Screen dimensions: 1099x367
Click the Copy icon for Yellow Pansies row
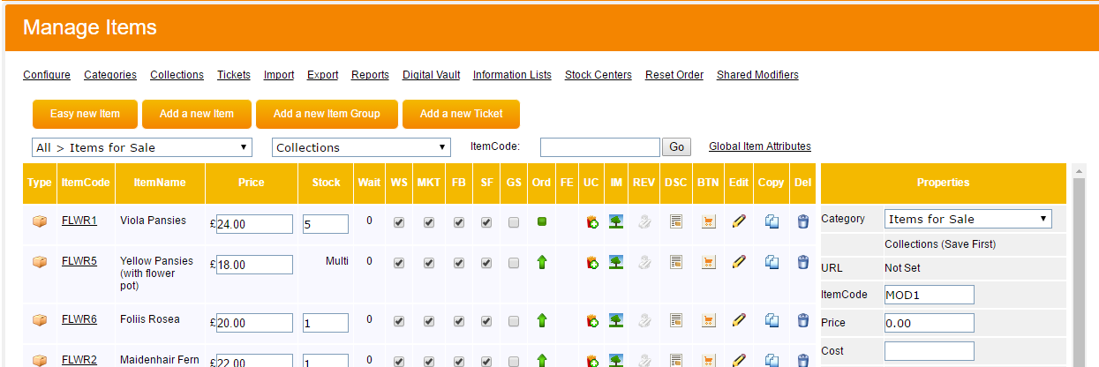[772, 262]
